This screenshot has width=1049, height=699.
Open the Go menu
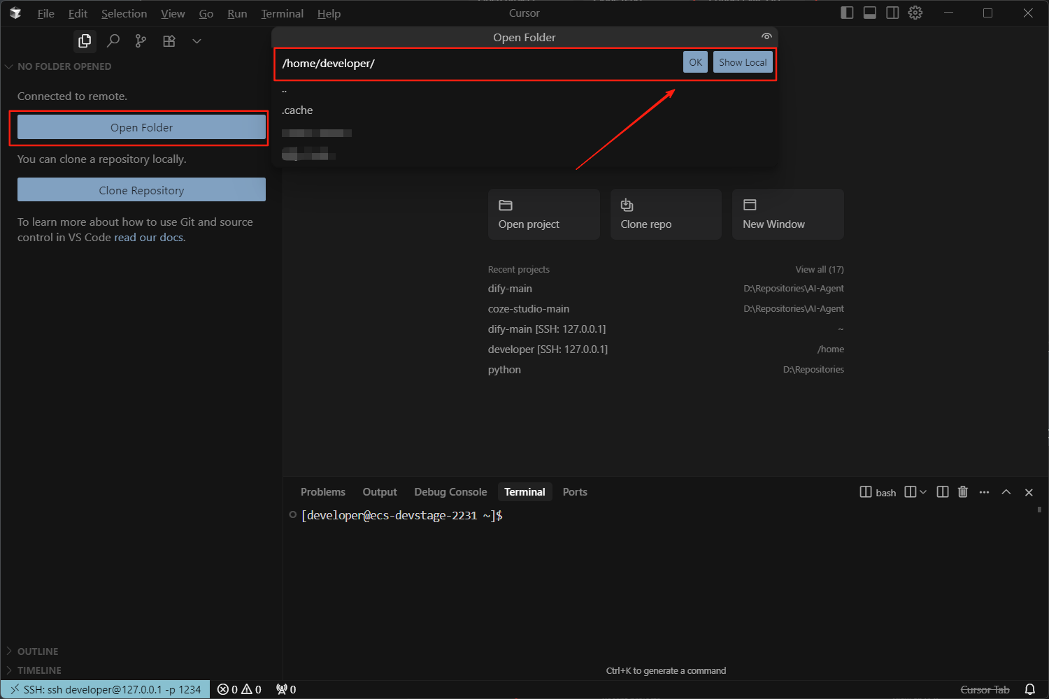(x=206, y=13)
